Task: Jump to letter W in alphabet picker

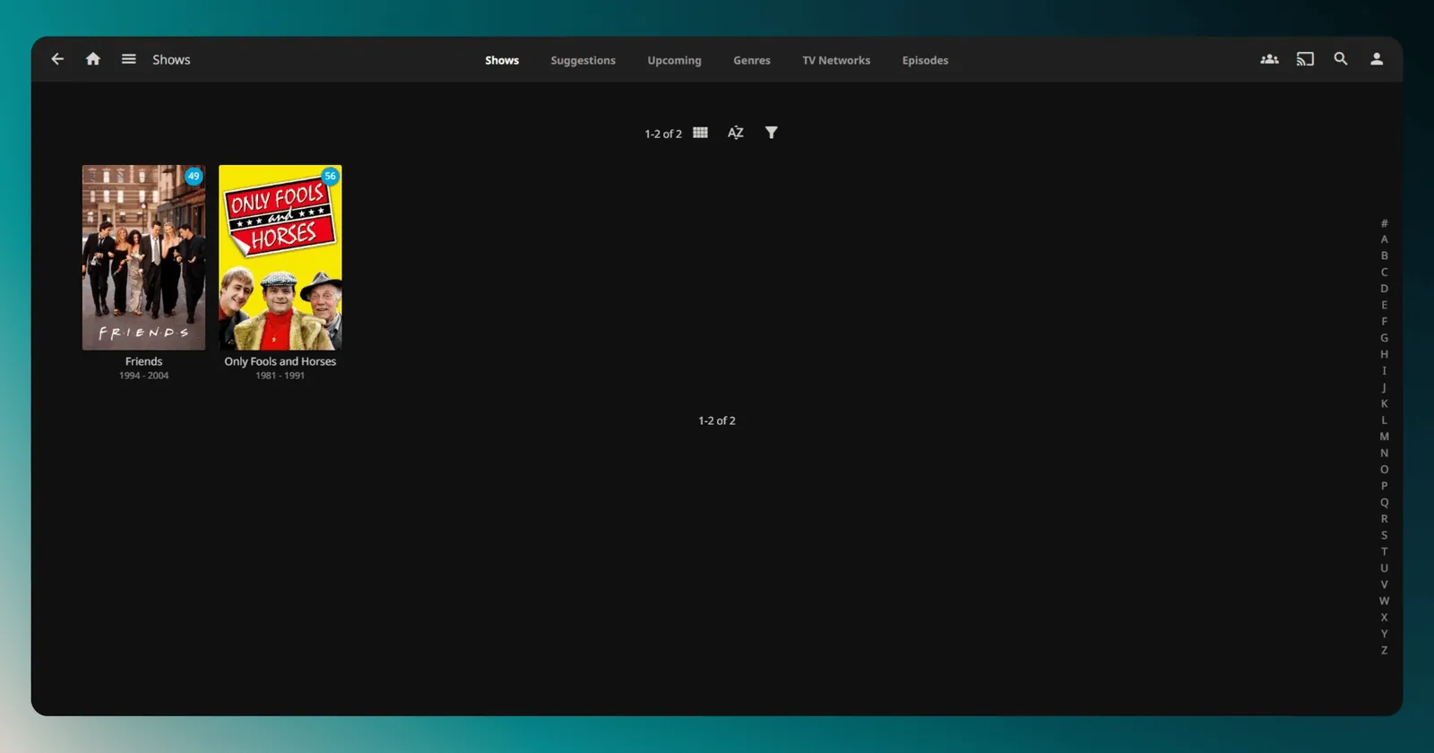Action: (1385, 601)
